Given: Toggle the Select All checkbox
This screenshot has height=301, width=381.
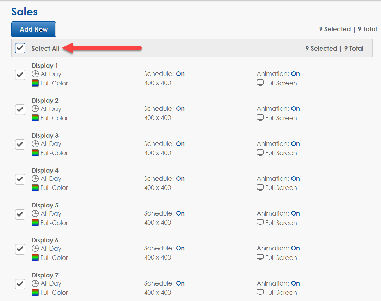Looking at the screenshot, I should [x=20, y=48].
